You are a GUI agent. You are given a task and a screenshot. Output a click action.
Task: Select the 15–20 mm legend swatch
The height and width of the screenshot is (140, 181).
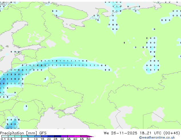click(44, 136)
